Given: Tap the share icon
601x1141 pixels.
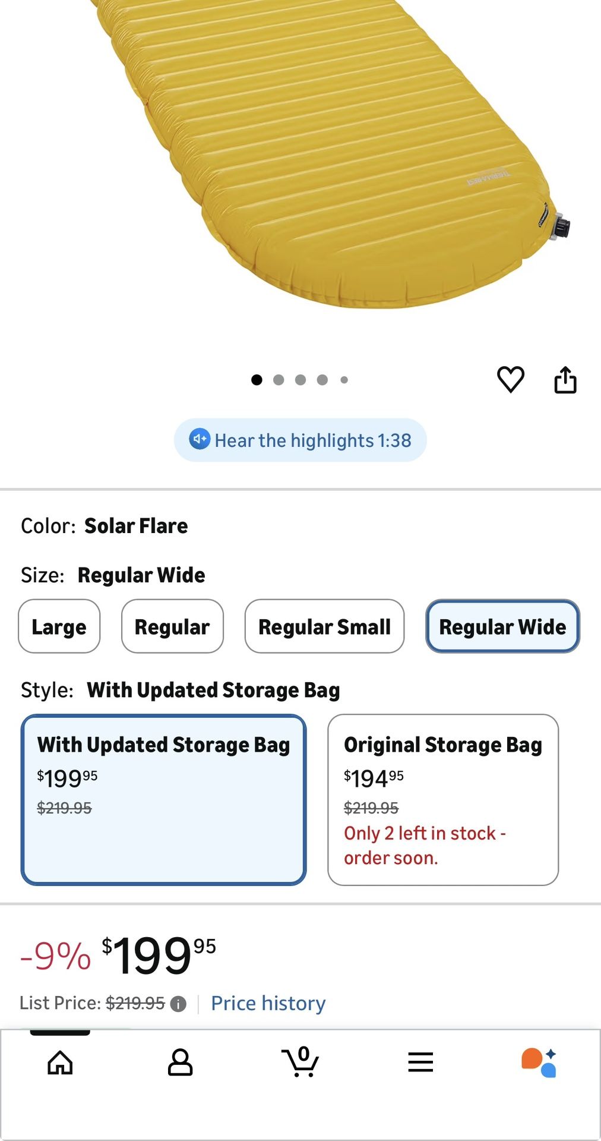Looking at the screenshot, I should pyautogui.click(x=565, y=380).
